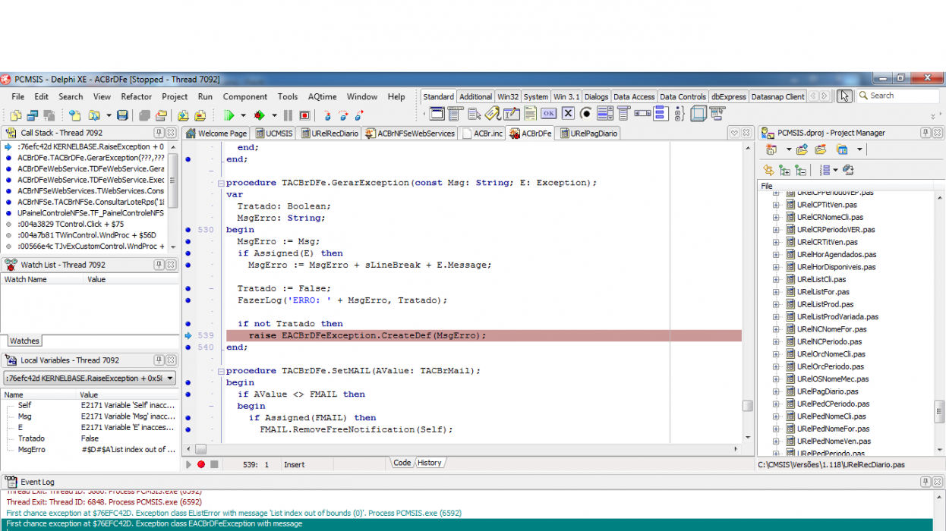This screenshot has width=946, height=531.
Task: Click the Call Stack vertical scrollbar
Action: point(173,197)
